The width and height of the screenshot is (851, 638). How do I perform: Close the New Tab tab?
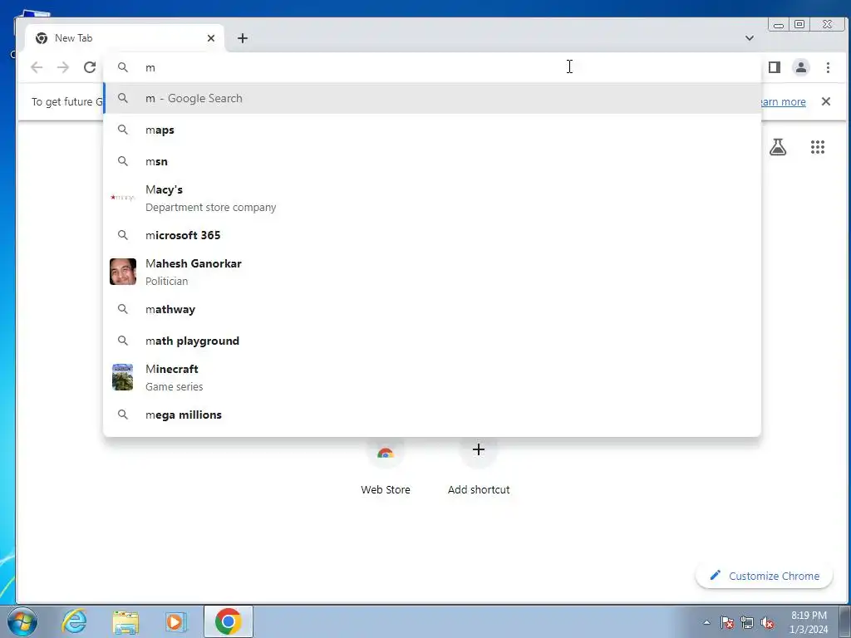[x=211, y=38]
